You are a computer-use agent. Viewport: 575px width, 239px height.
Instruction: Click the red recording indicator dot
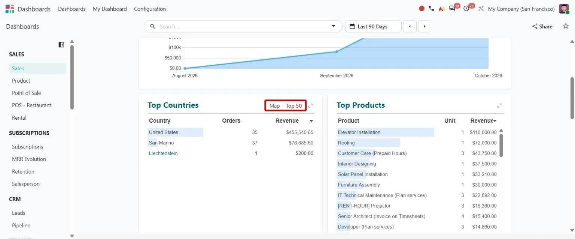pyautogui.click(x=422, y=9)
